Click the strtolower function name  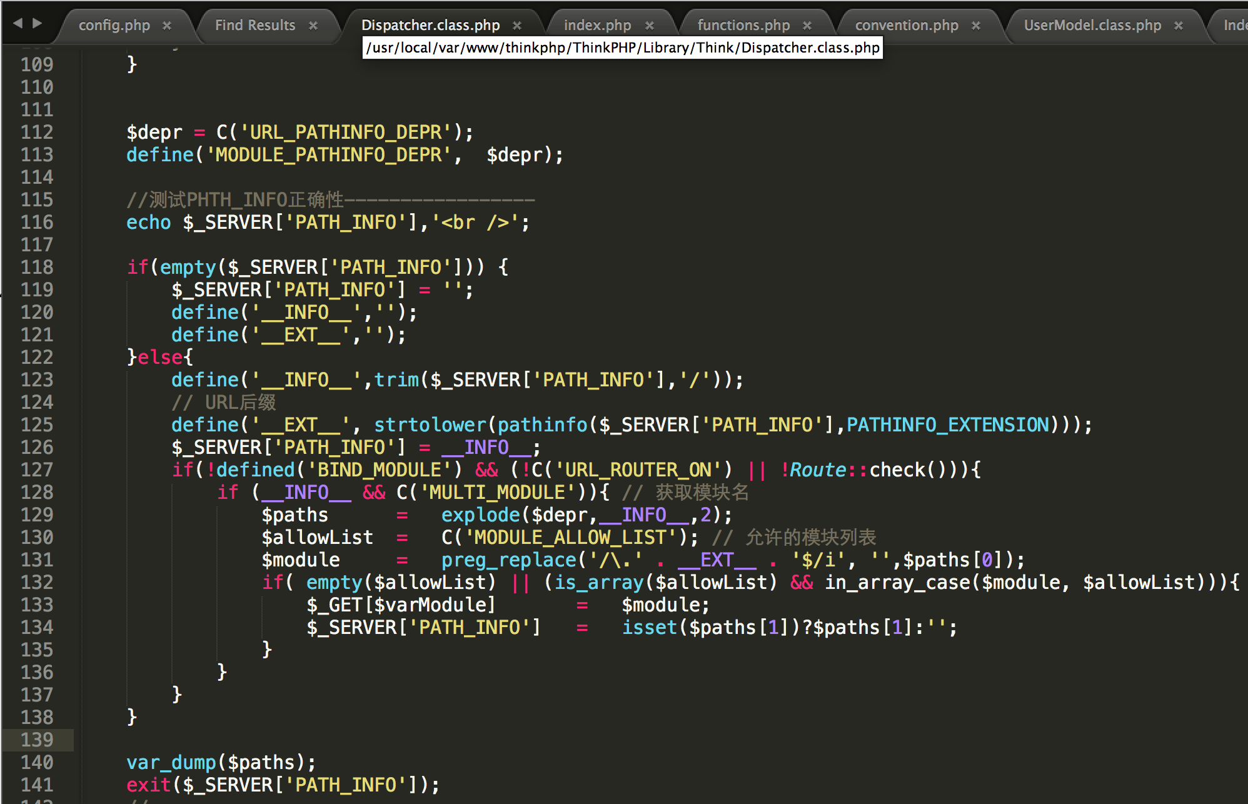[x=430, y=425]
